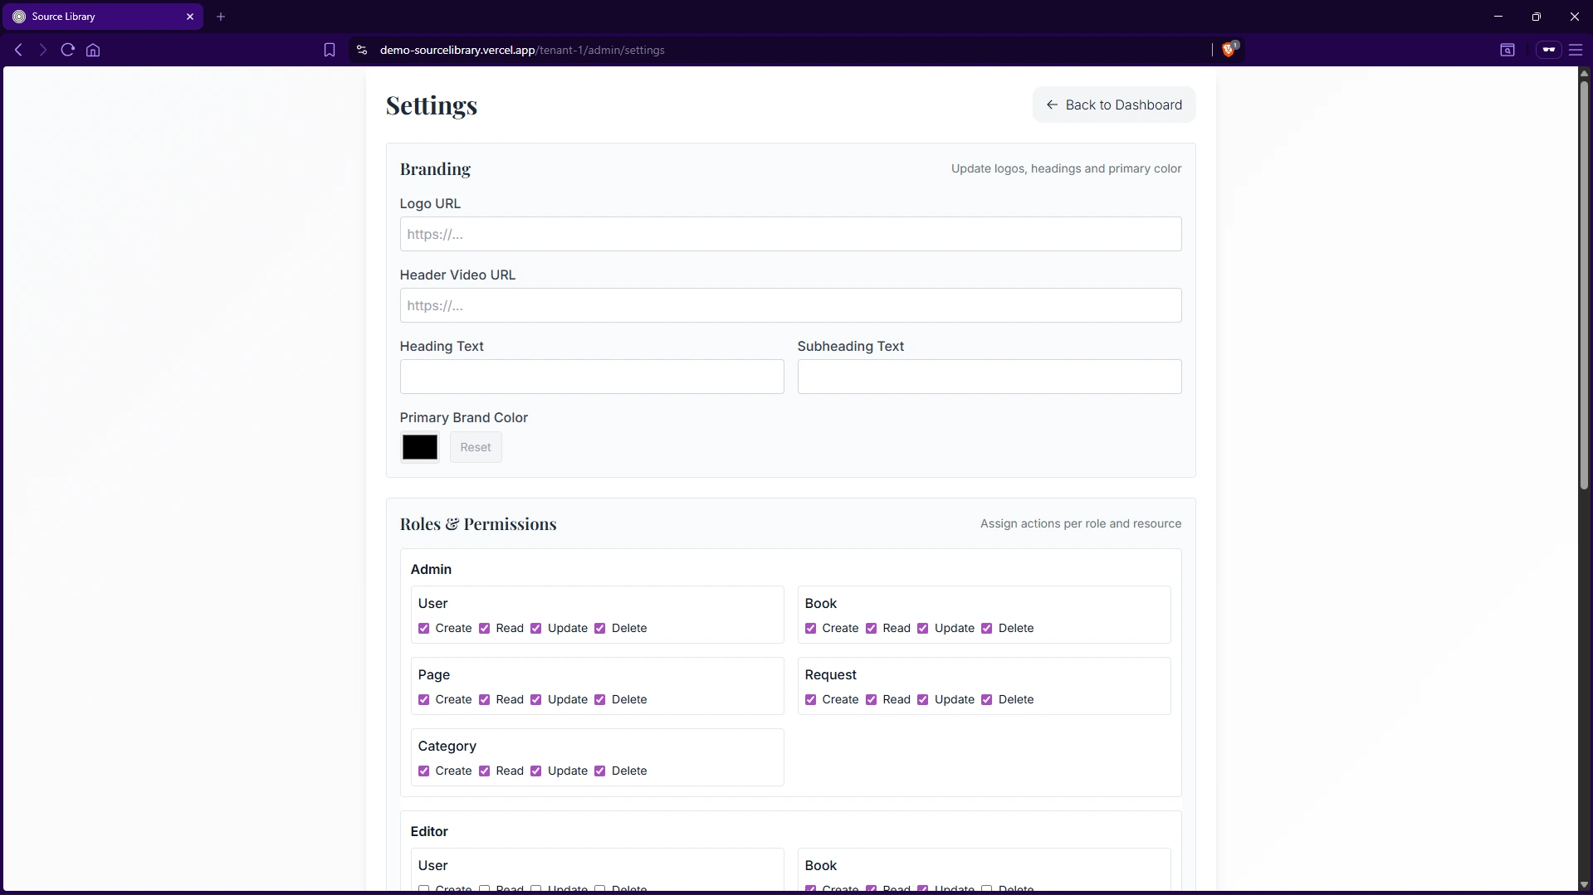Open the browser hamburger menu
Image resolution: width=1593 pixels, height=895 pixels.
(1576, 50)
